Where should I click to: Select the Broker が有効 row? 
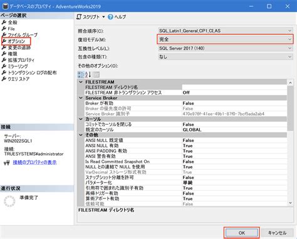click(185, 103)
